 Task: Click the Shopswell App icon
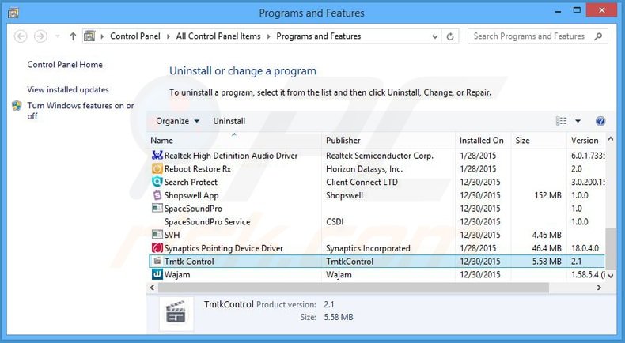(x=157, y=194)
